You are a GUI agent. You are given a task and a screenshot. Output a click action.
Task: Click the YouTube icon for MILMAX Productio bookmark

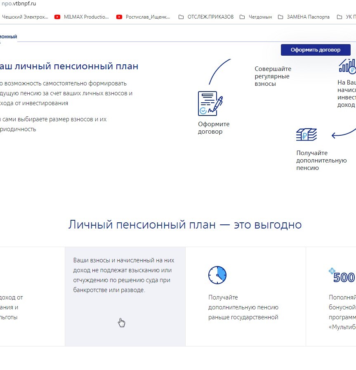coord(57,17)
